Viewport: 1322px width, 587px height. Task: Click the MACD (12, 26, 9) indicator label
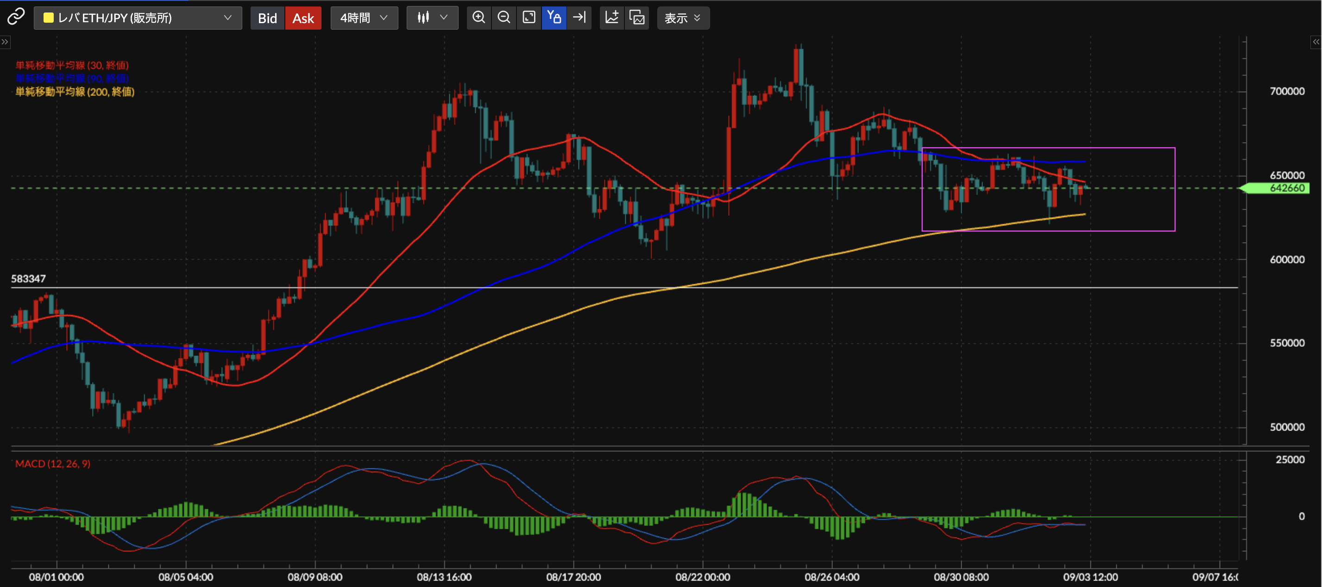[x=53, y=464]
